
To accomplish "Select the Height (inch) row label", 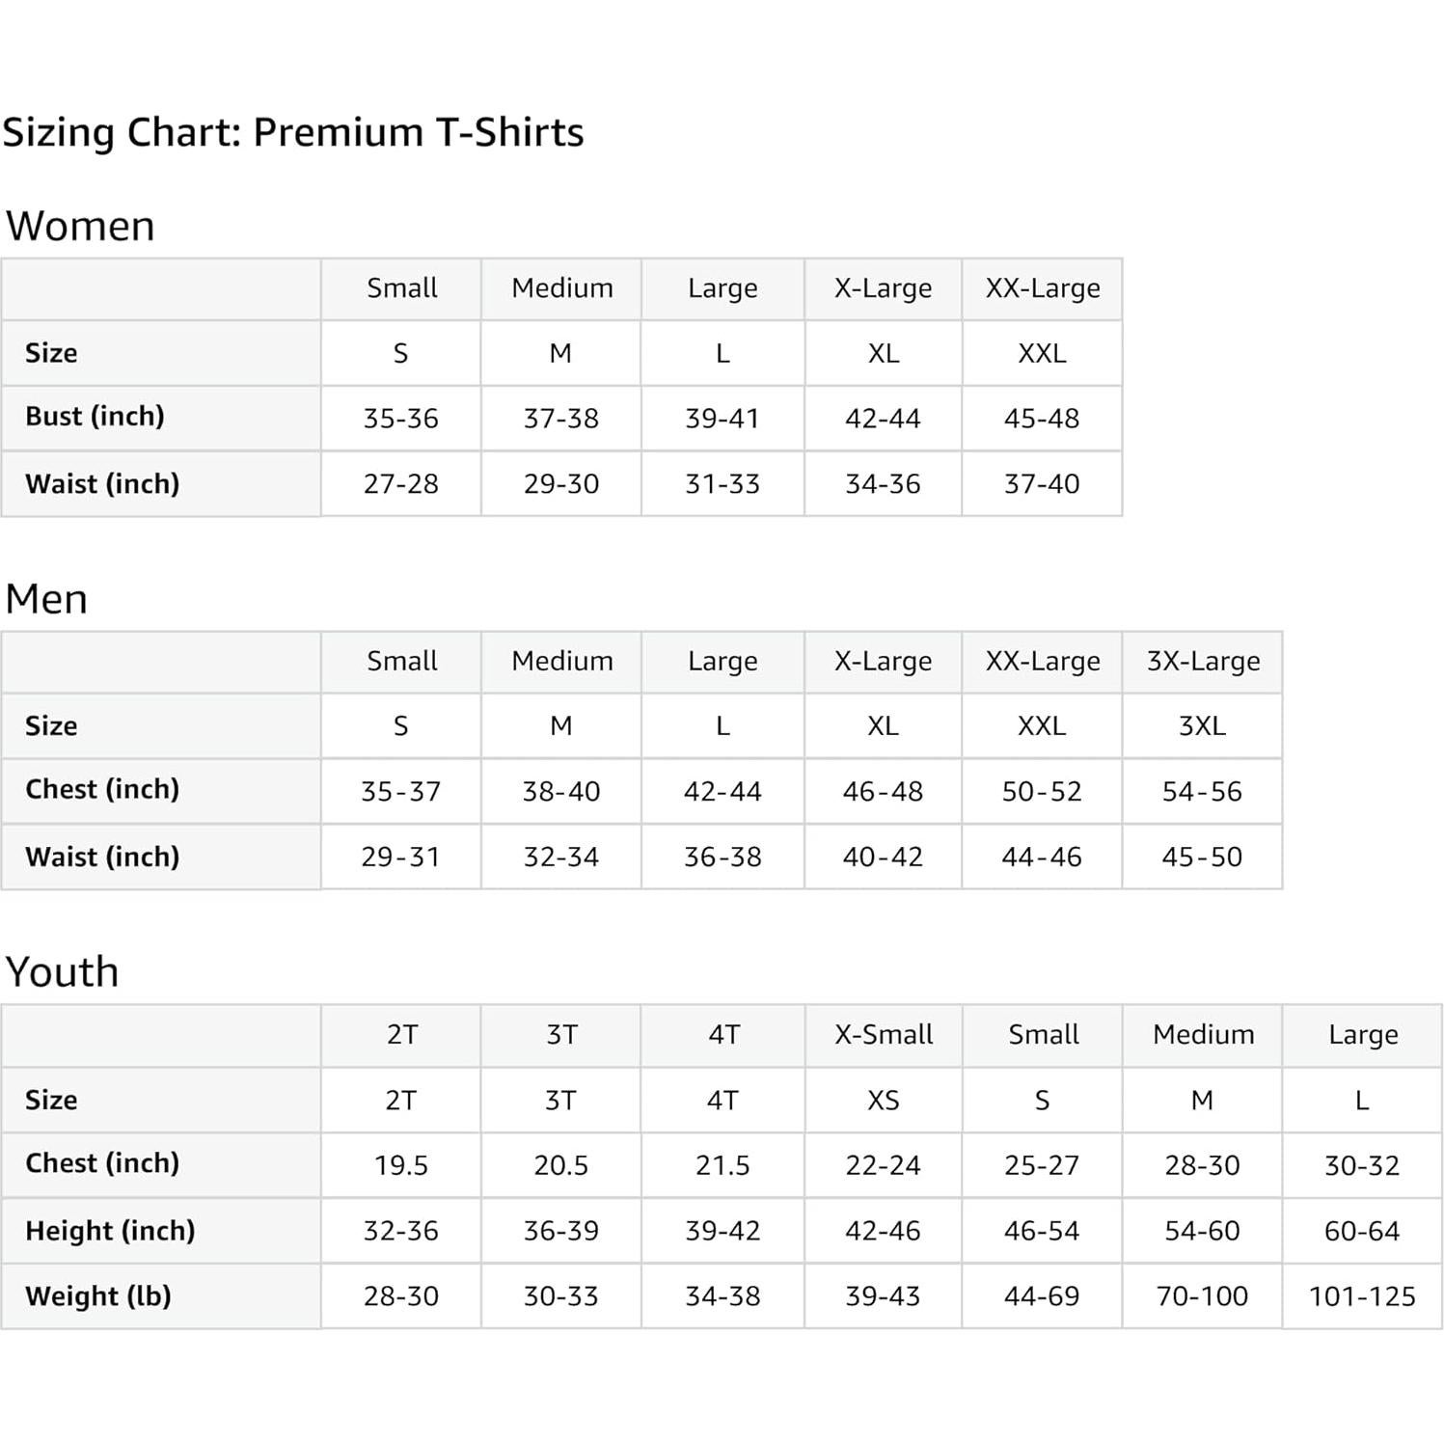I will point(110,1231).
